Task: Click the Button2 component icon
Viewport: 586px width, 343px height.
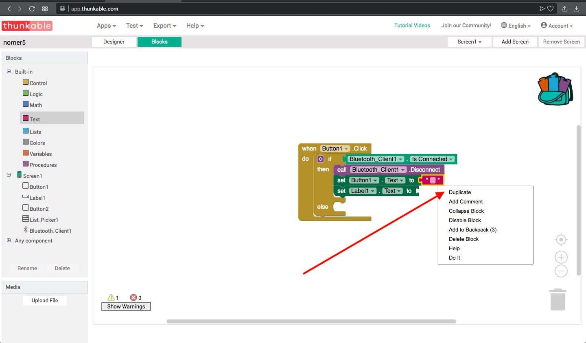Action: click(x=26, y=208)
